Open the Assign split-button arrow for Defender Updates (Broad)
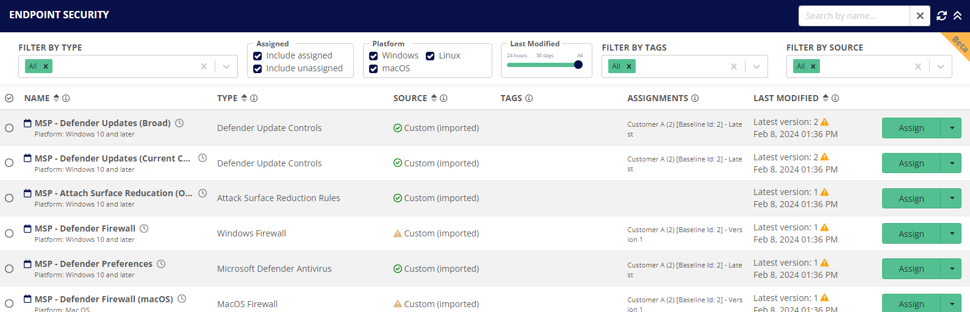Viewport: 970px width, 312px height. tap(952, 128)
